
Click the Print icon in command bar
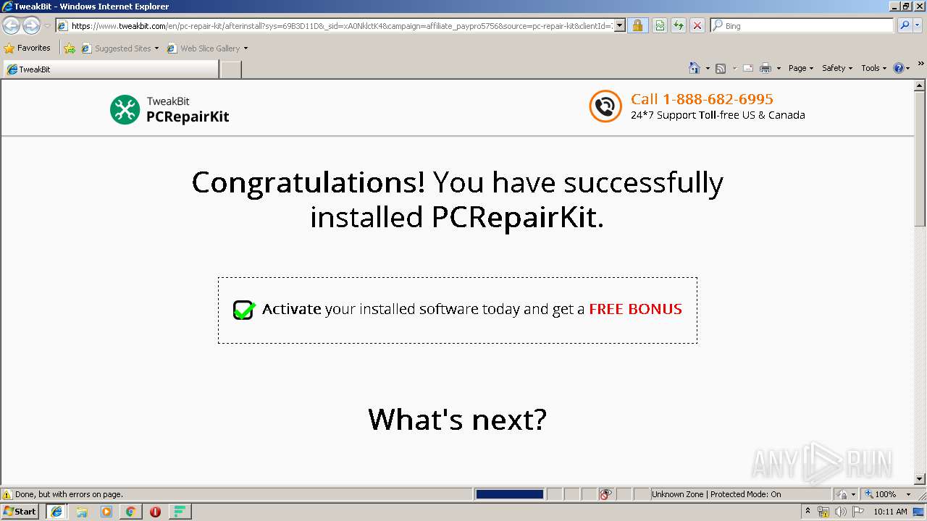[x=765, y=68]
